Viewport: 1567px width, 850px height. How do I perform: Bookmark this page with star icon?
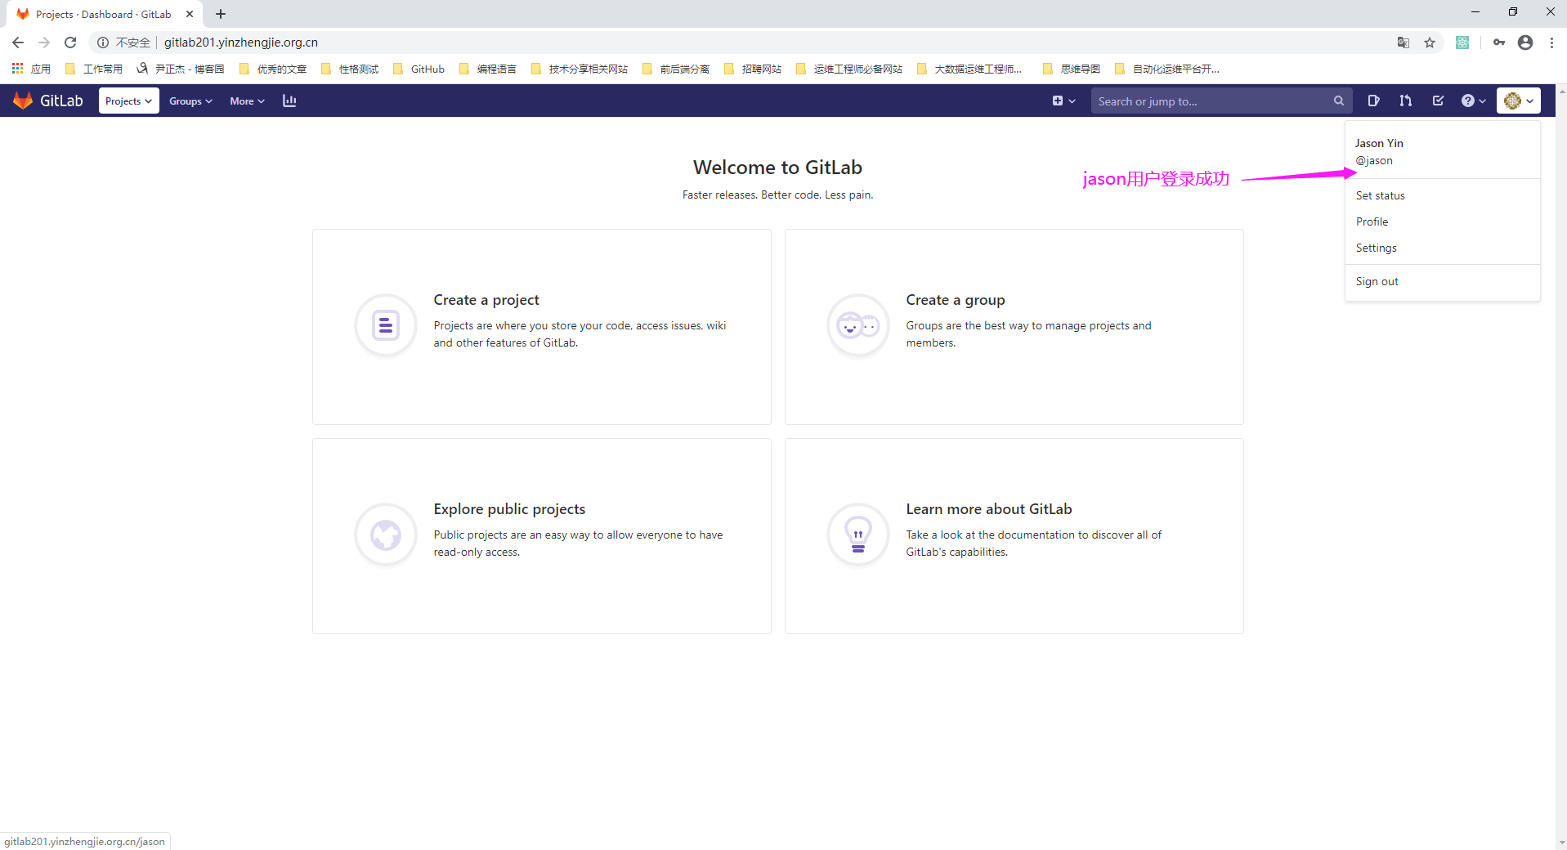click(1430, 42)
